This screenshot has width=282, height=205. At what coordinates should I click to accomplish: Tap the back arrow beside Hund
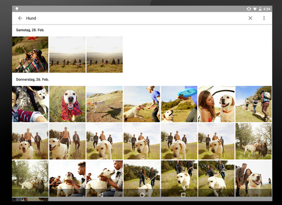click(20, 18)
